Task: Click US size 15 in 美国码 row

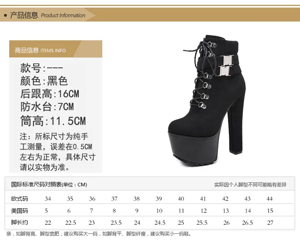Action: click(x=270, y=211)
